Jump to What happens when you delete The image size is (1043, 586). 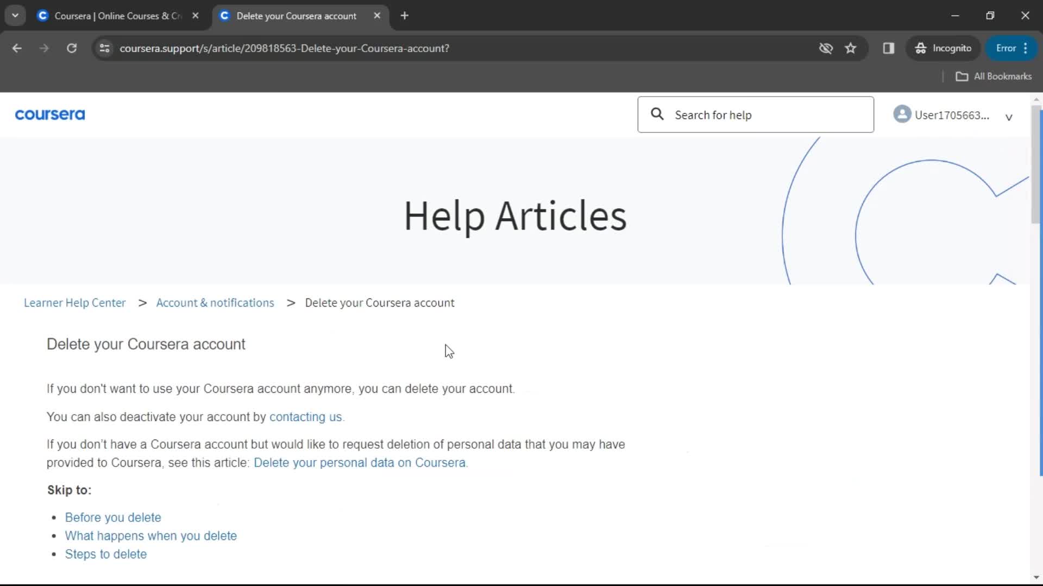click(x=151, y=536)
